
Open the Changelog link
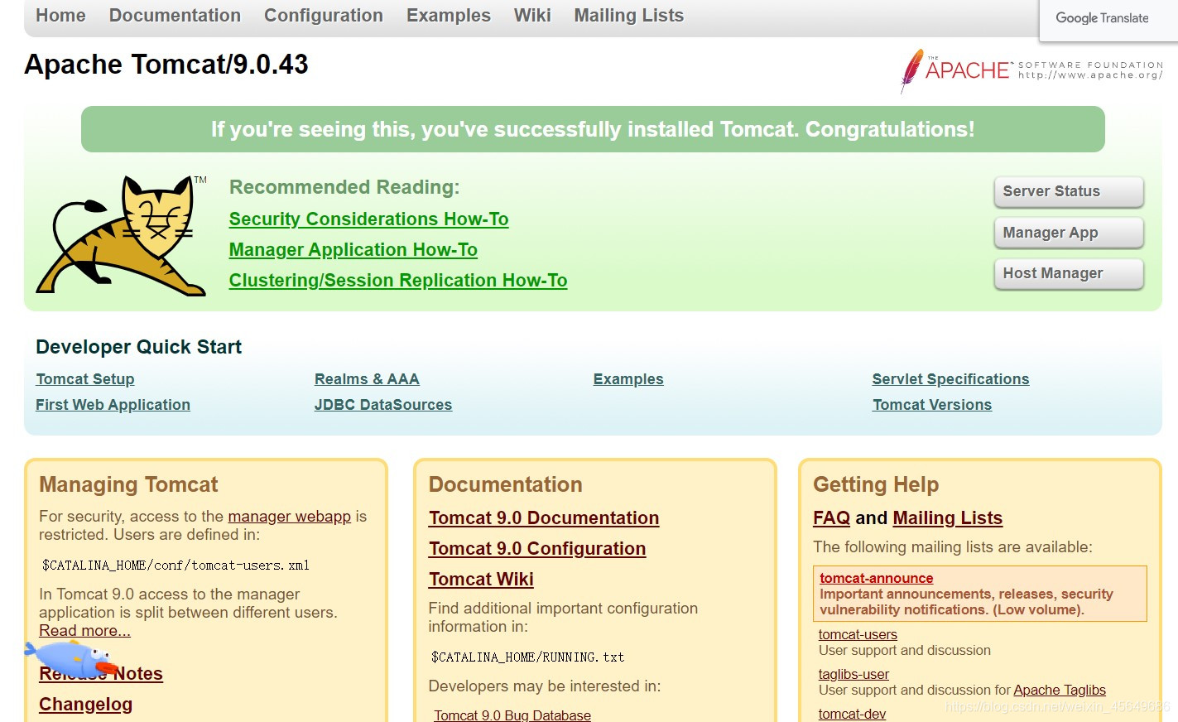pos(85,705)
